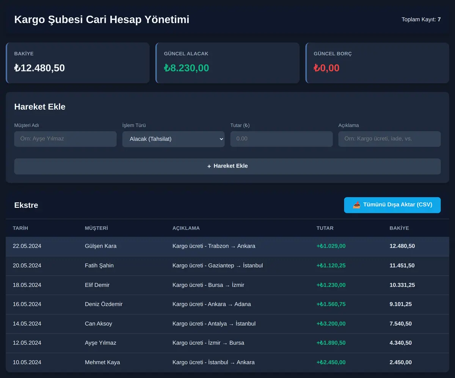Click the + Hareket Ekle button
The height and width of the screenshot is (378, 455).
227,166
